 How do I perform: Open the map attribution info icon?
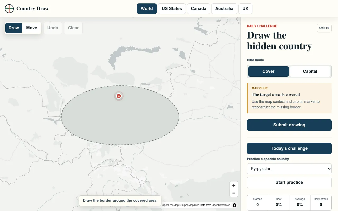234,205
